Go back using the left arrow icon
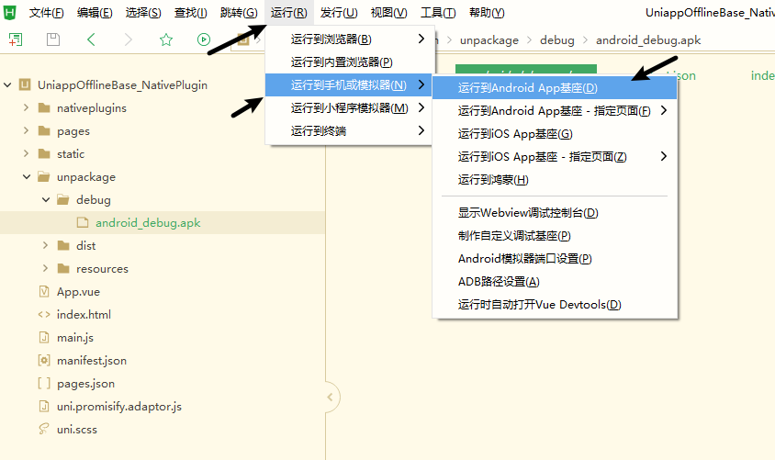 point(91,39)
